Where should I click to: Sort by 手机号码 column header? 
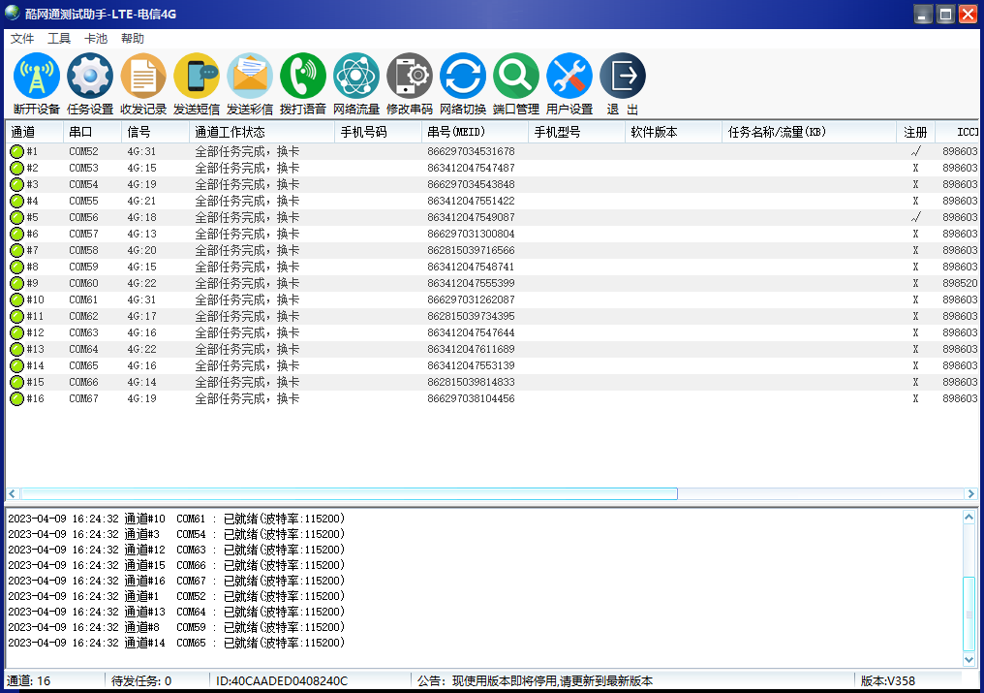379,132
